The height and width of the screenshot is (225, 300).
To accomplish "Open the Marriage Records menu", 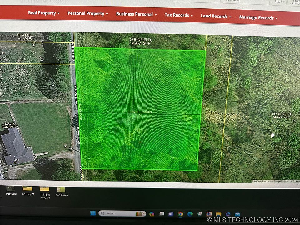I will coord(258,18).
